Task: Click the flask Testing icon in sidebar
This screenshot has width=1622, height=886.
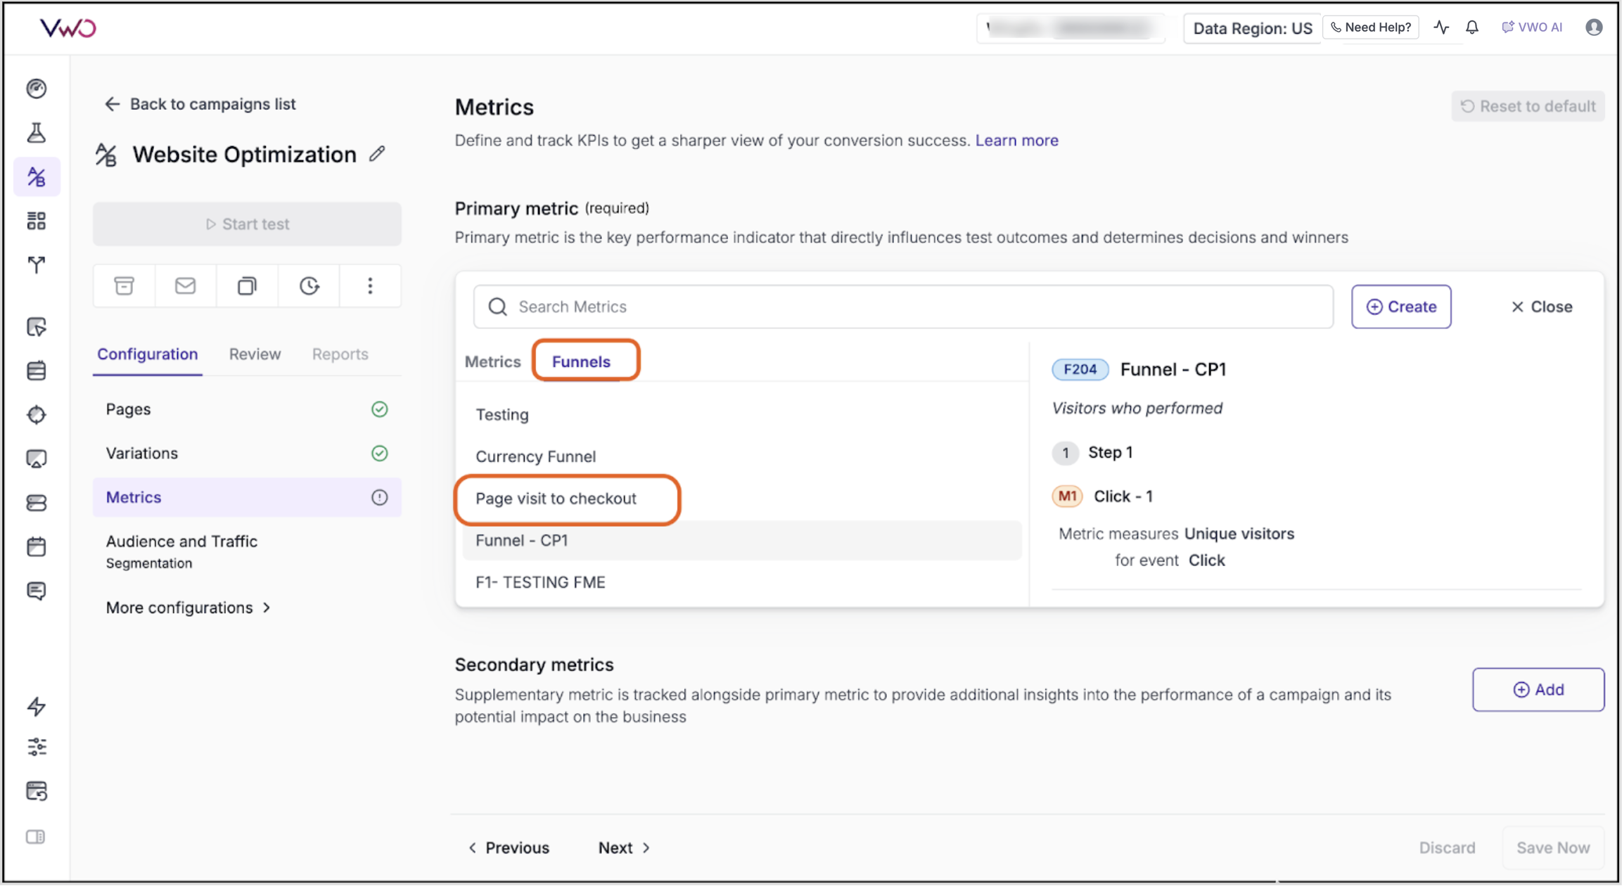Action: click(37, 132)
